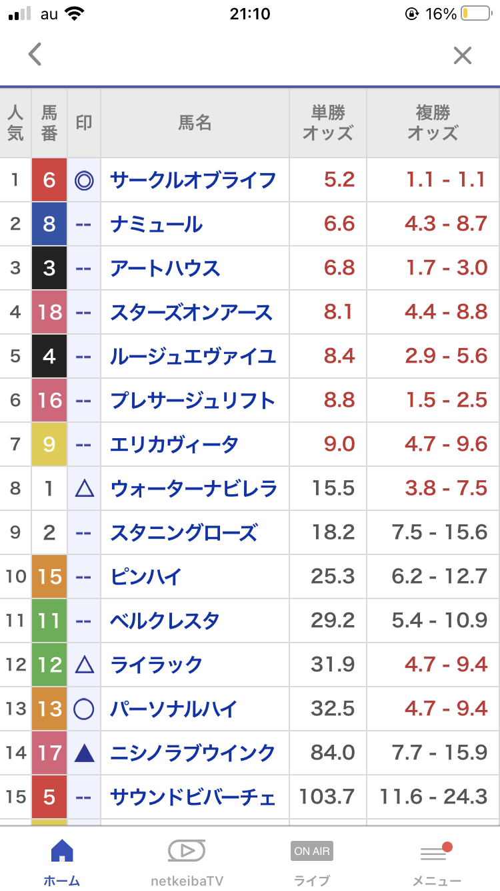Tap the filled triangle mark for ニシノラブウインク
Screen dimensions: 500x891
click(84, 753)
